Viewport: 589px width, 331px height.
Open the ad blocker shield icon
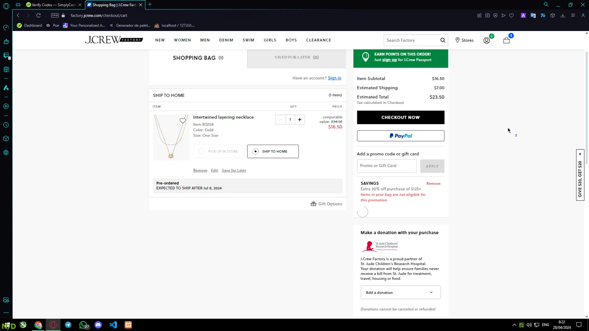click(496, 15)
